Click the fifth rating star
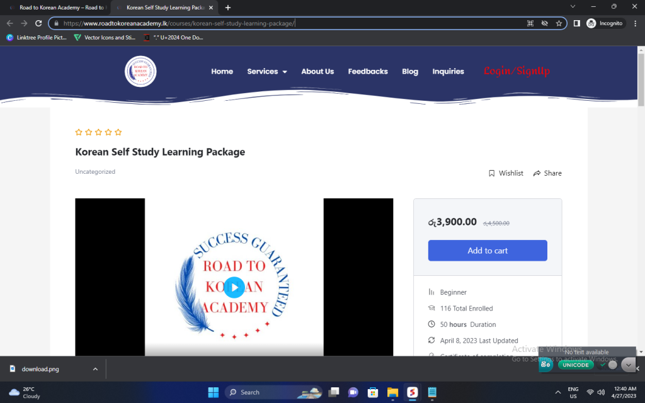Viewport: 645px width, 403px height. coord(118,132)
